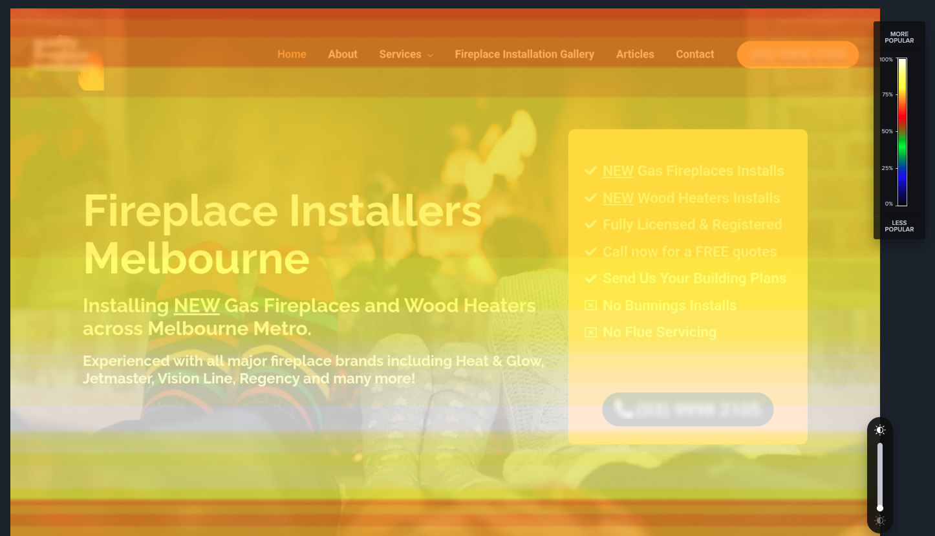Navigate to the About page
935x536 pixels.
point(343,54)
